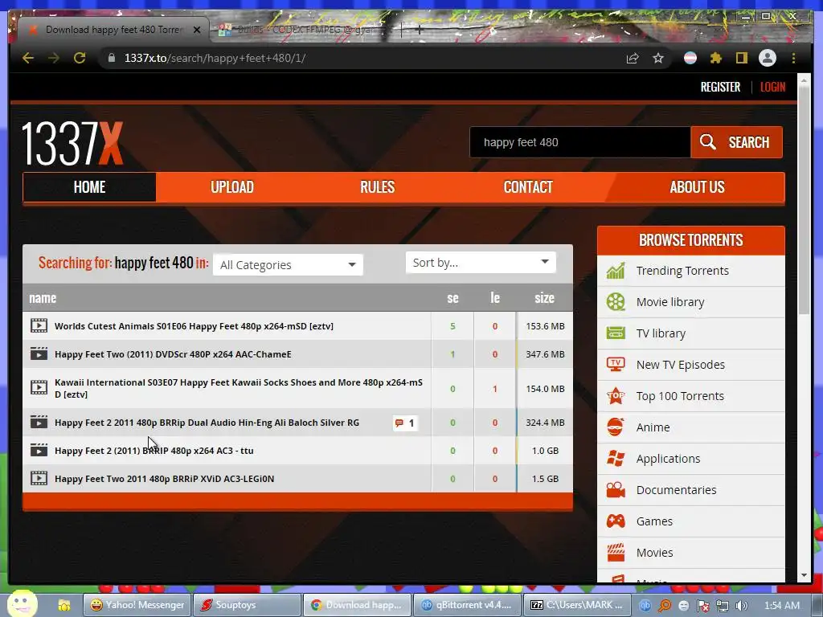Screen dimensions: 823x617
Task: Click the LOGIN link
Action: (x=772, y=87)
